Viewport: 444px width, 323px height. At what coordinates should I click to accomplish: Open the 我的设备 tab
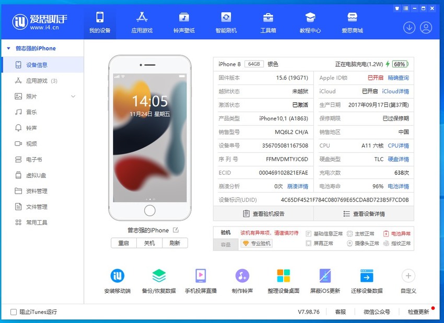100,22
